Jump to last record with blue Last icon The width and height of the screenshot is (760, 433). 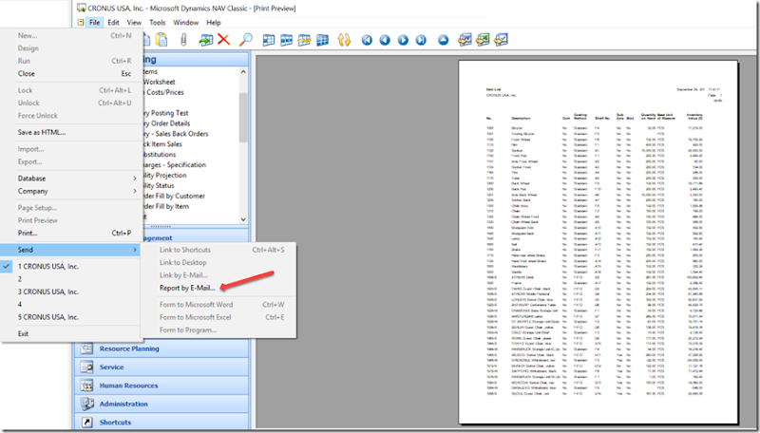(x=421, y=40)
